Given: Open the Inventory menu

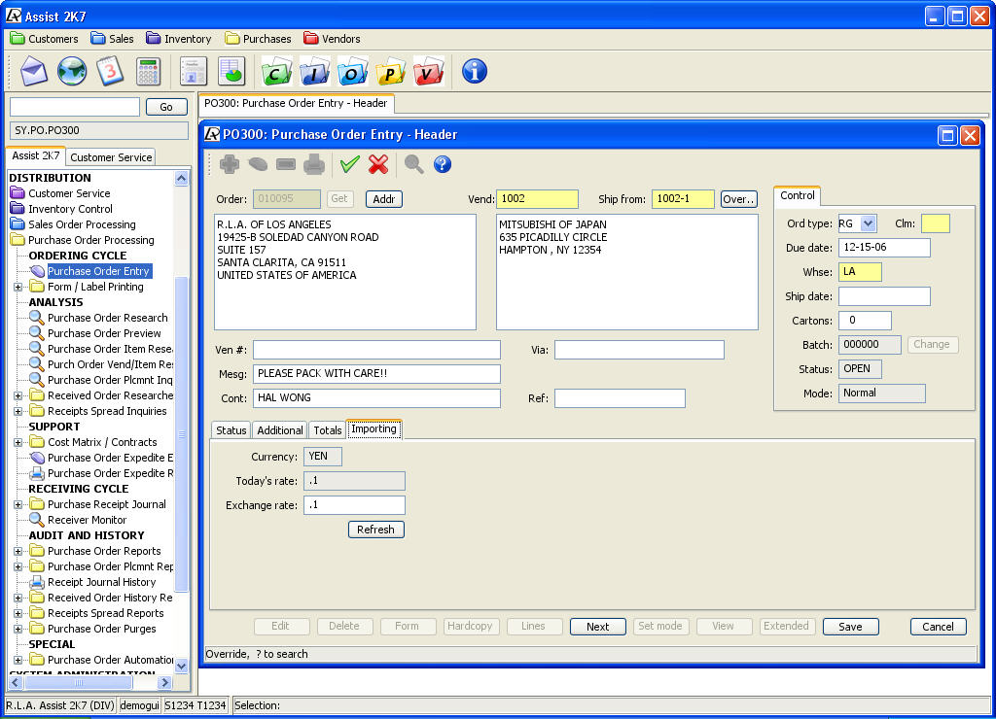Looking at the screenshot, I should tap(179, 39).
